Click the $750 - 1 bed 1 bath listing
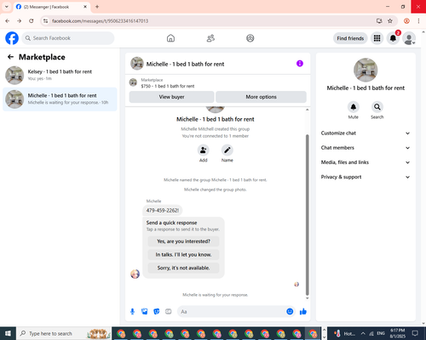The height and width of the screenshot is (340, 426). click(168, 86)
